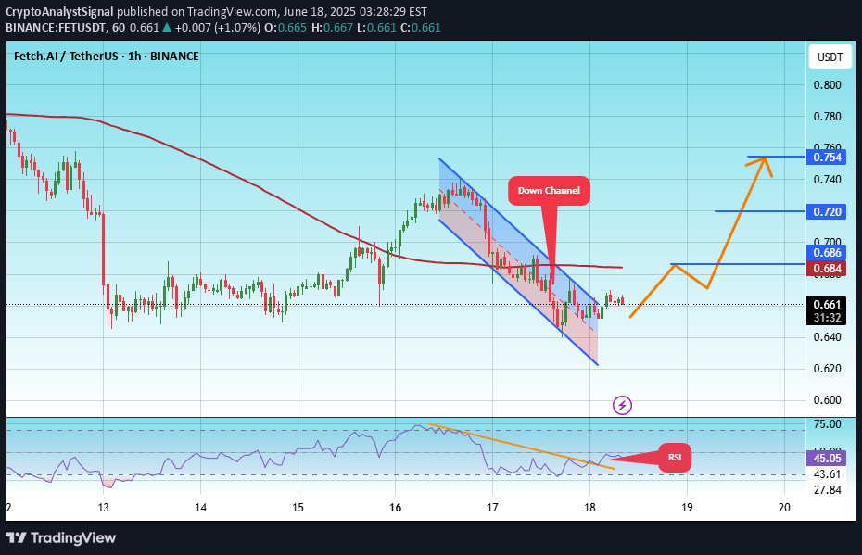The image size is (862, 555).
Task: Click the purple lightning event icon
Action: coord(622,406)
